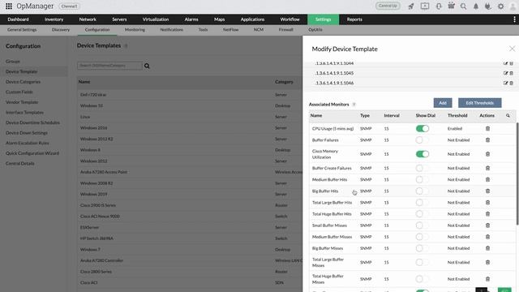The width and height of the screenshot is (519, 292).
Task: Click the search button beside Device Templates search box
Action: pyautogui.click(x=147, y=66)
